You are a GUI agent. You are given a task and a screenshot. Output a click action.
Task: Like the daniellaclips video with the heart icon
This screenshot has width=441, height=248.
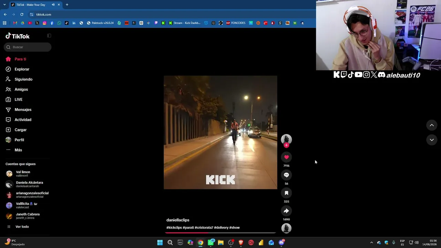point(286,157)
